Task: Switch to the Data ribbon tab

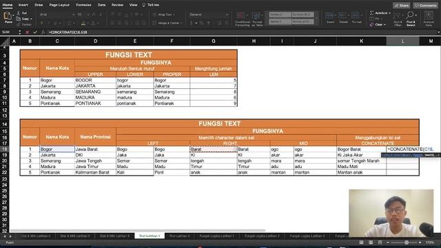Action: pos(101,5)
